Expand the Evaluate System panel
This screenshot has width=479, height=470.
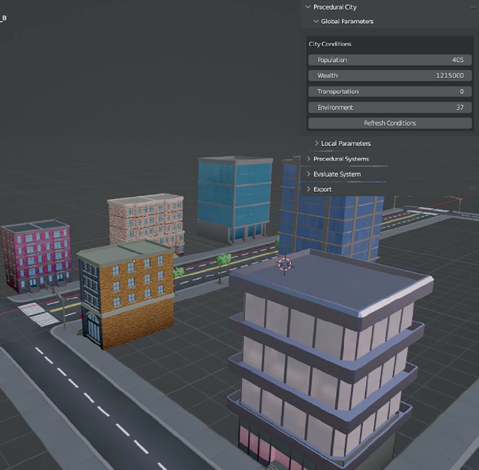(x=308, y=174)
